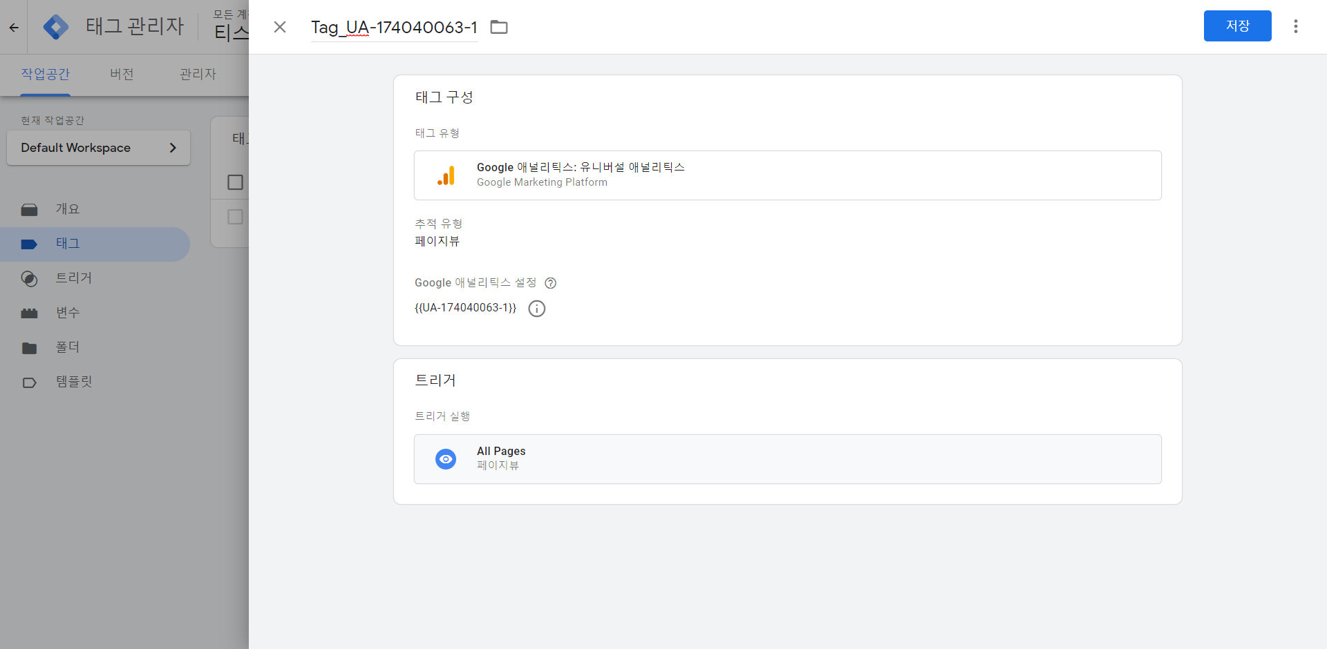Image resolution: width=1327 pixels, height=649 pixels.
Task: Switch to the 관리자 tab
Action: coord(198,74)
